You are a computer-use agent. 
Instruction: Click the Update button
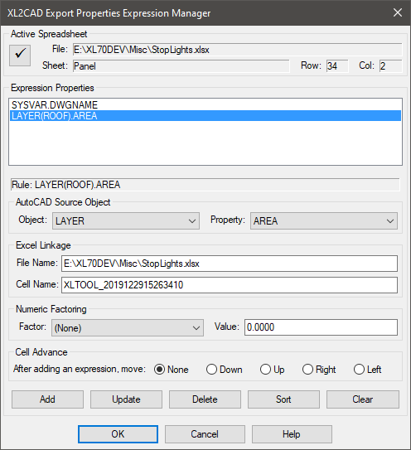point(126,399)
